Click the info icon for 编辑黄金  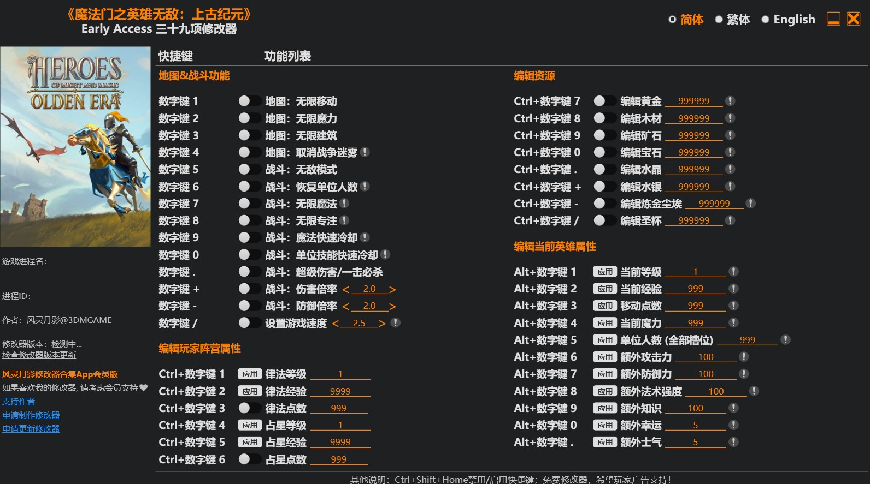tap(730, 101)
